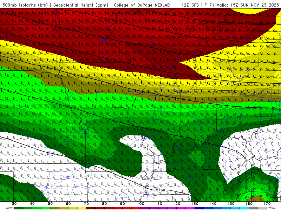Viewport: 281px width, 210px height.
Task: Click the 5760 height contour label
Action: point(161,190)
